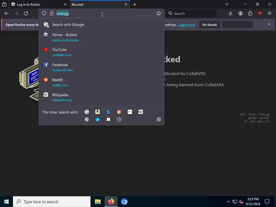Click the being banned from CollabVM. text
276x207 pixels.
[196, 85]
